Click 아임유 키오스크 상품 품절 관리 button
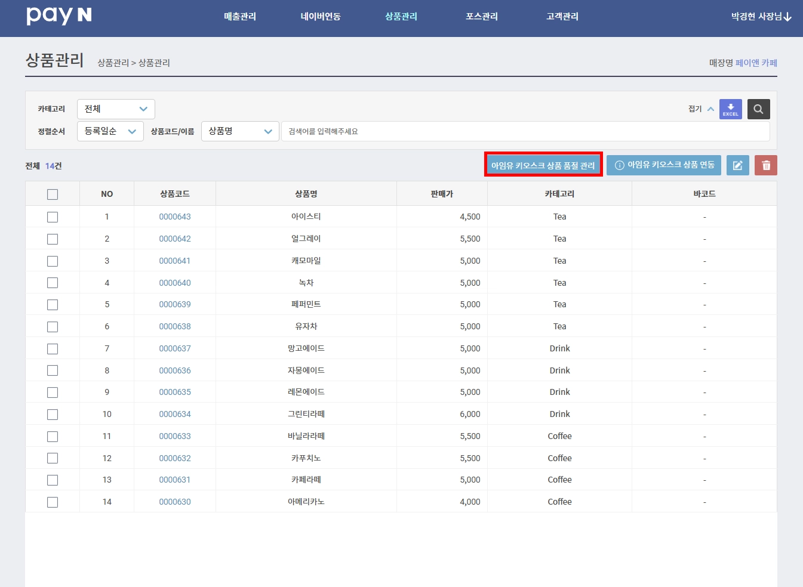Image resolution: width=803 pixels, height=587 pixels. pos(543,165)
